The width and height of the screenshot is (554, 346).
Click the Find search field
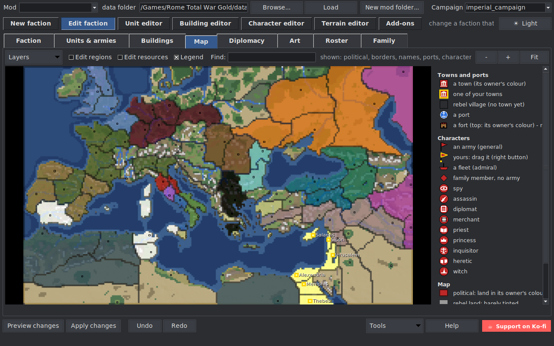[x=272, y=57]
